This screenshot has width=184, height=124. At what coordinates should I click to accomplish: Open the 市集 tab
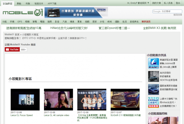[28, 4]
